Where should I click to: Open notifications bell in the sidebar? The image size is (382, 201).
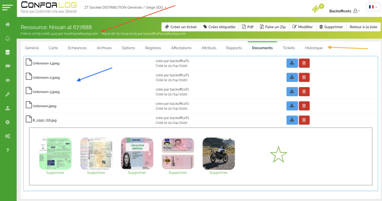[7, 38]
